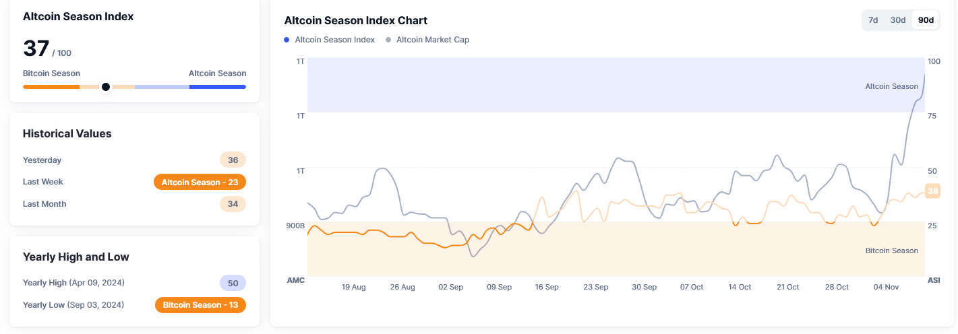Click the 16 Sep date on the x-axis
958x334 pixels.
click(547, 287)
